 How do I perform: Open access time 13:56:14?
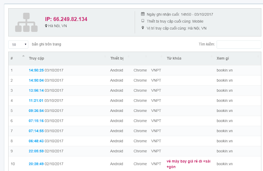(x=36, y=91)
